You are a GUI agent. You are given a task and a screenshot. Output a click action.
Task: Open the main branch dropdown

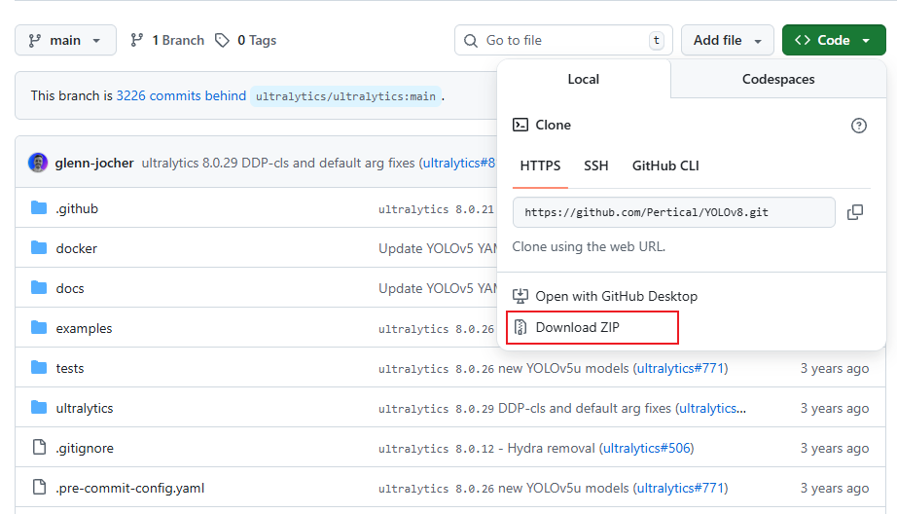(65, 40)
